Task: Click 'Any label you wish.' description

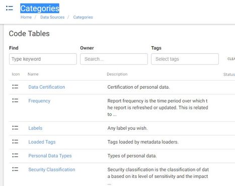Action: point(127,128)
